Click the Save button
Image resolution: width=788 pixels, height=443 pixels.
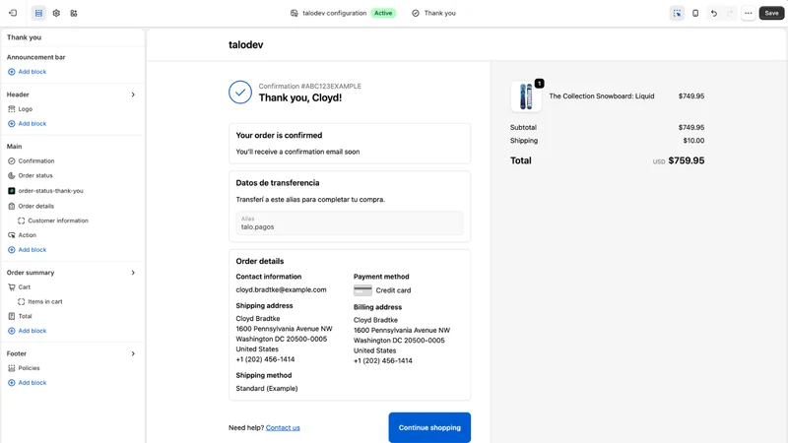[x=771, y=13]
